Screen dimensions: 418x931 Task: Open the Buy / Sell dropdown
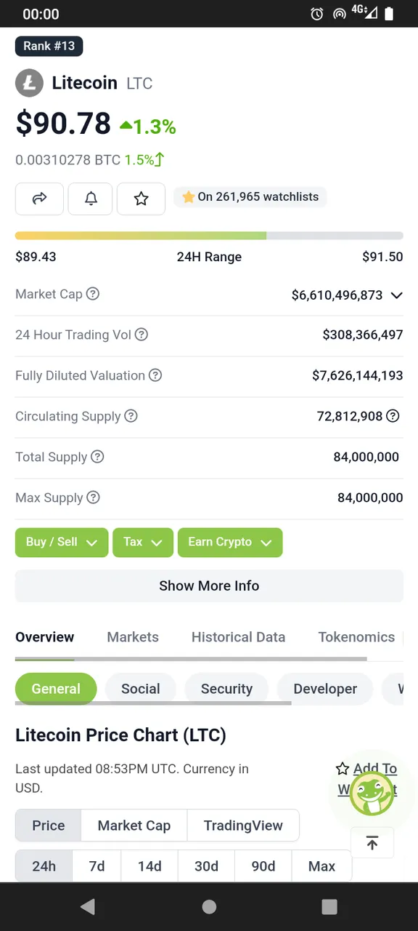point(62,543)
